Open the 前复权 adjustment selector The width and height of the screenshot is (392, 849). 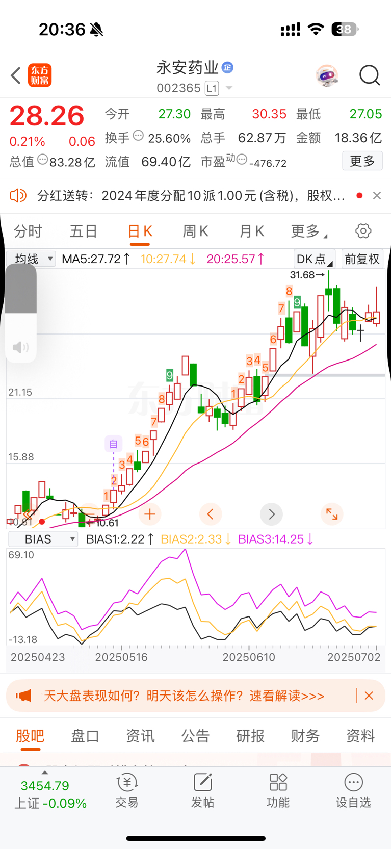pos(362,259)
